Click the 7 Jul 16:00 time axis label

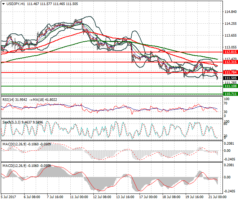(x=55, y=197)
